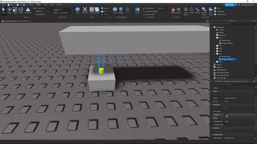
Task: Close the Place Number 41 document tab
Action: [31, 21]
